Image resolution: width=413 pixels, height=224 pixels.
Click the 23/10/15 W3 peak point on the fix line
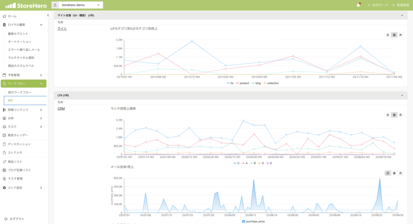click(192, 41)
